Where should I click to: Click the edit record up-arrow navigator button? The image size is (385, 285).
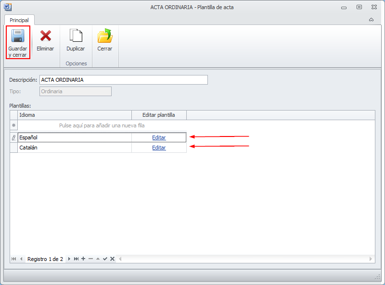tap(98, 259)
